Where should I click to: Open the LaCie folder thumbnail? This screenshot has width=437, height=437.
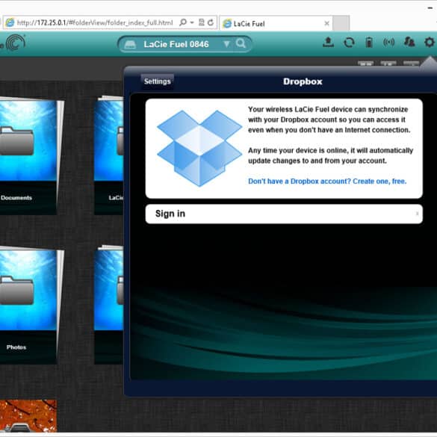(109, 155)
